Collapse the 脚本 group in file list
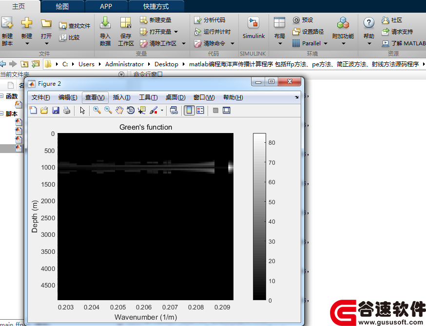The image size is (426, 326). (x=1, y=113)
